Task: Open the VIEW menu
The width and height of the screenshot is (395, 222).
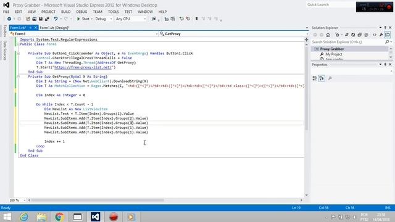Action: 31,12
